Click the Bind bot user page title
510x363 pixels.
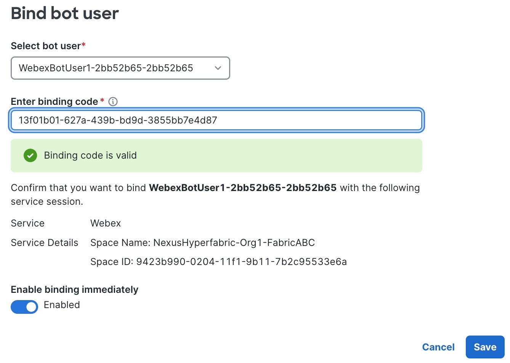point(64,13)
